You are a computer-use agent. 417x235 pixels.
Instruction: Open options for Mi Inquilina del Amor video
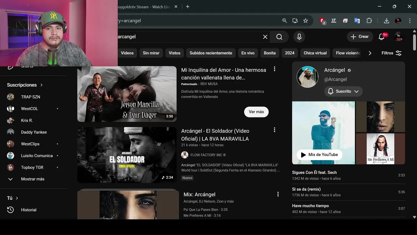coord(275,69)
